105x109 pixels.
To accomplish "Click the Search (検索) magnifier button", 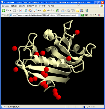I will click(37, 11).
